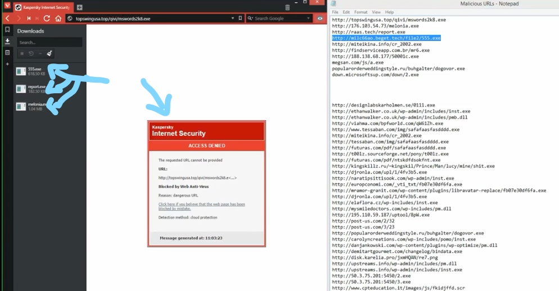Screen dimensions: 559x291
Task: Click the Search Google field
Action: [x=279, y=18]
